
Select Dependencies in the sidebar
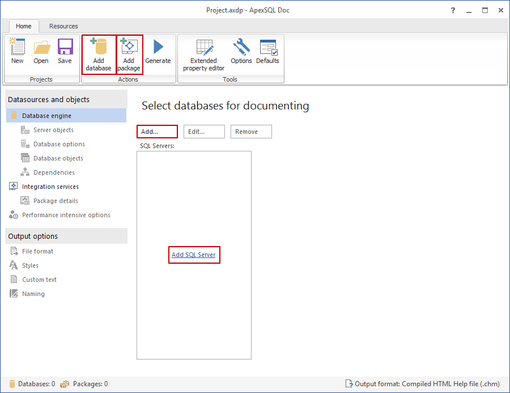click(54, 172)
